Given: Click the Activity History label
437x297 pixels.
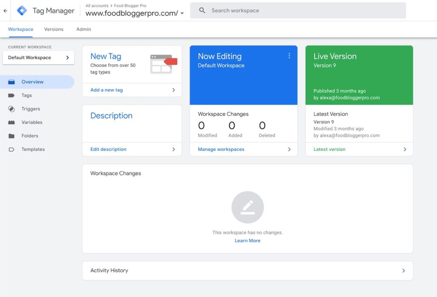Looking at the screenshot, I should pos(109,271).
